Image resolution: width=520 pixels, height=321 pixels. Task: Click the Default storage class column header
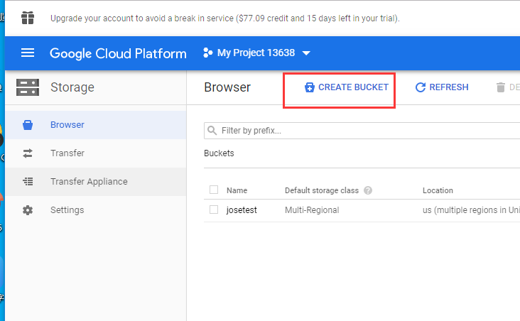(x=322, y=190)
